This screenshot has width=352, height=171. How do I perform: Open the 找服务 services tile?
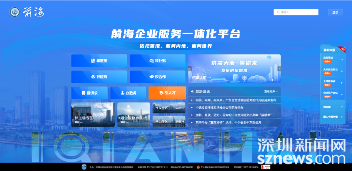pos(99,77)
